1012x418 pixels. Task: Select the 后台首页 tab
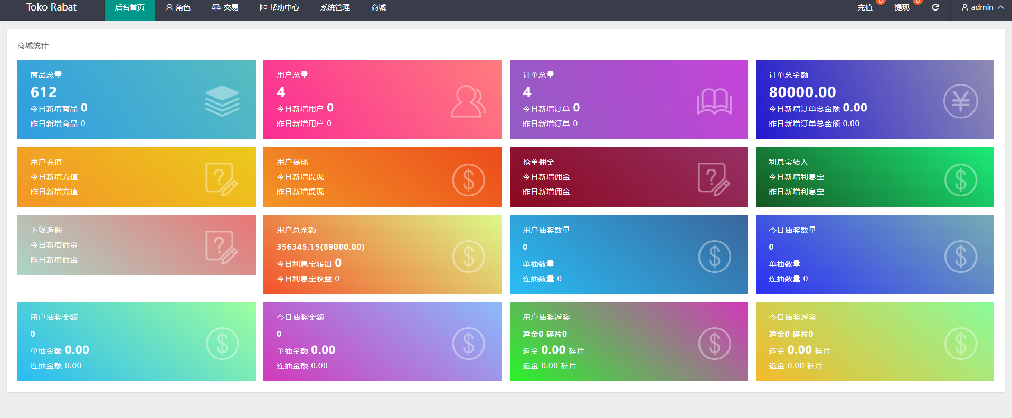pyautogui.click(x=129, y=7)
